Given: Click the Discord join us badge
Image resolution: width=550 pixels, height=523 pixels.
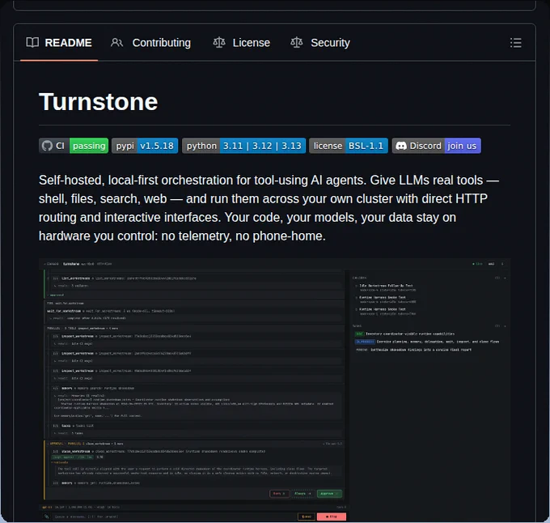Looking at the screenshot, I should pyautogui.click(x=436, y=146).
